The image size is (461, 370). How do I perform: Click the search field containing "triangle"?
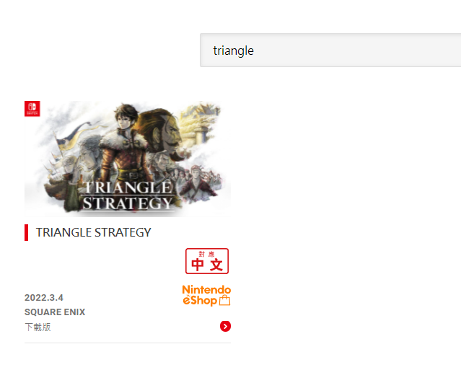tap(330, 50)
